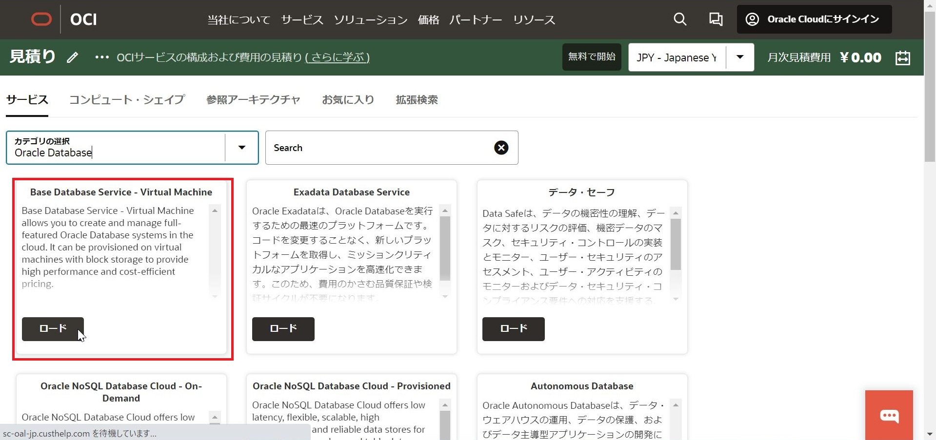
Task: Follow the さらに学ぶ link
Action: (338, 57)
